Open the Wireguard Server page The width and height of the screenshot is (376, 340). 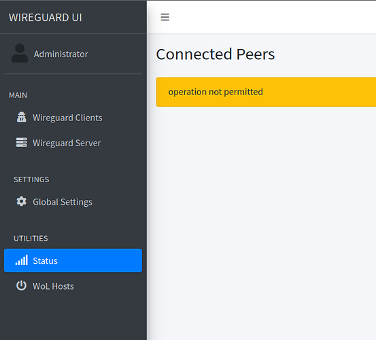click(73, 143)
